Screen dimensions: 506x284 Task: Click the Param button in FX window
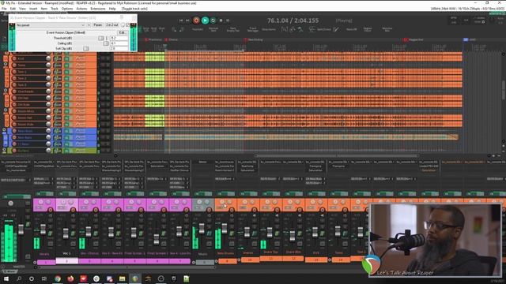(x=98, y=25)
